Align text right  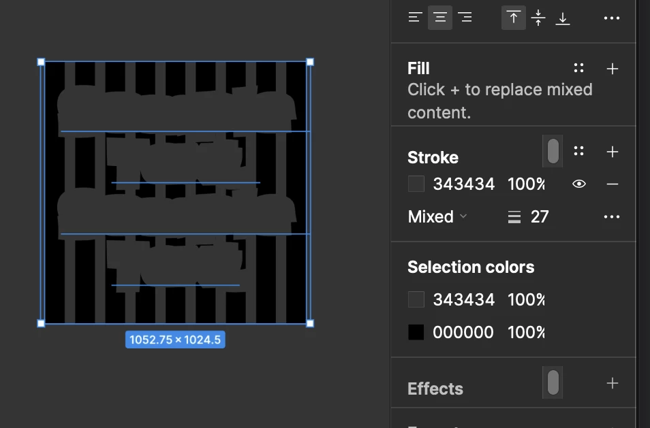465,18
